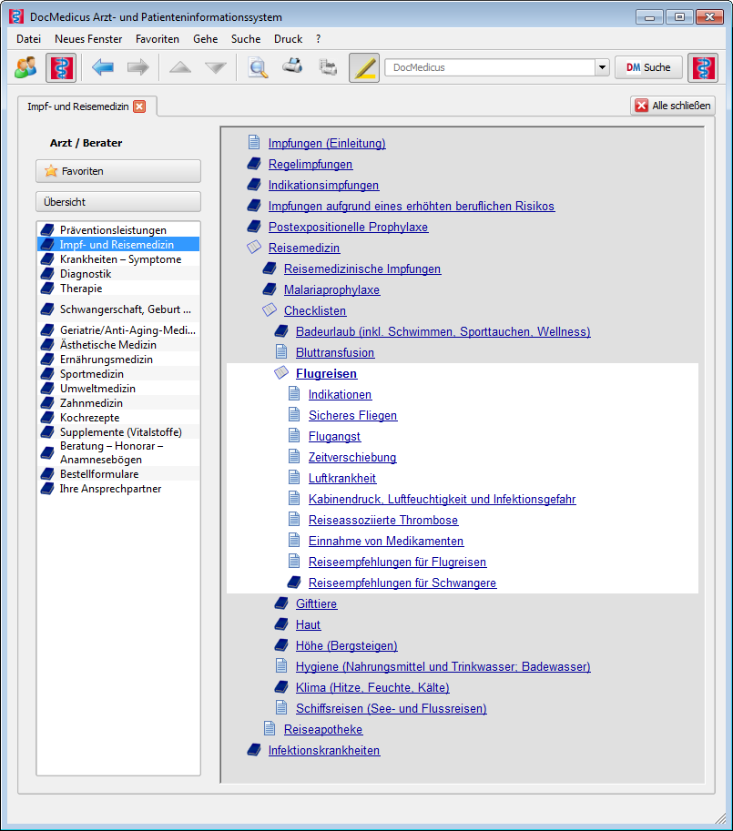Image resolution: width=733 pixels, height=831 pixels.
Task: Open the Suche menu
Action: (246, 39)
